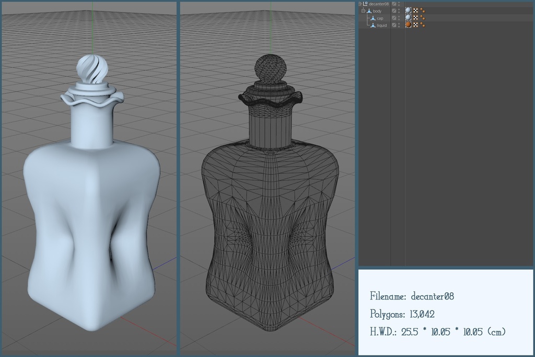535x357 pixels.
Task: Select the phong tag on body row
Action: pyautogui.click(x=422, y=10)
